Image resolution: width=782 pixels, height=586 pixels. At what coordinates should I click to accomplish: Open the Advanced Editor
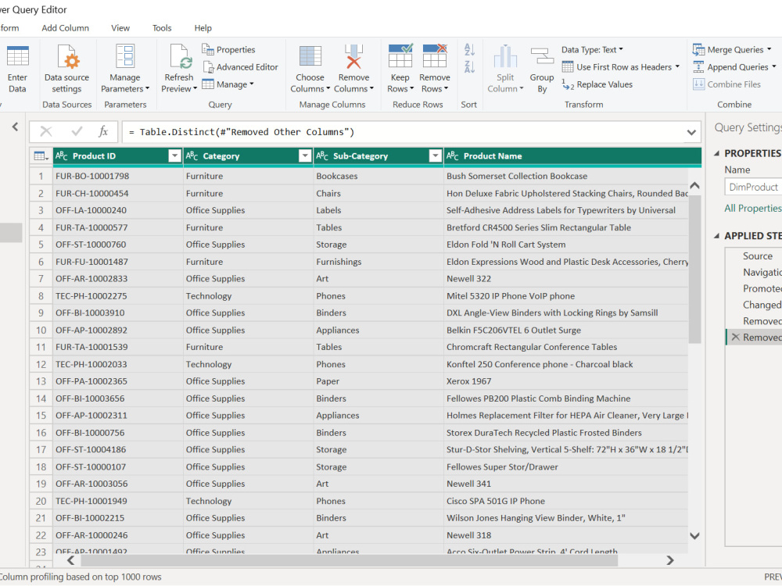coord(240,66)
